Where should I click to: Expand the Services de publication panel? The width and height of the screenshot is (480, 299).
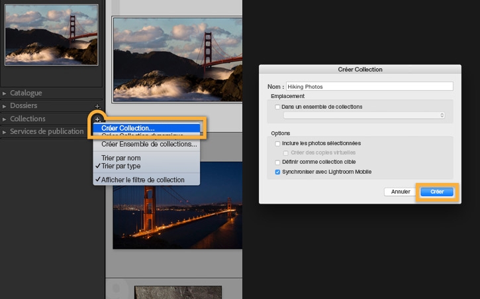(x=4, y=132)
